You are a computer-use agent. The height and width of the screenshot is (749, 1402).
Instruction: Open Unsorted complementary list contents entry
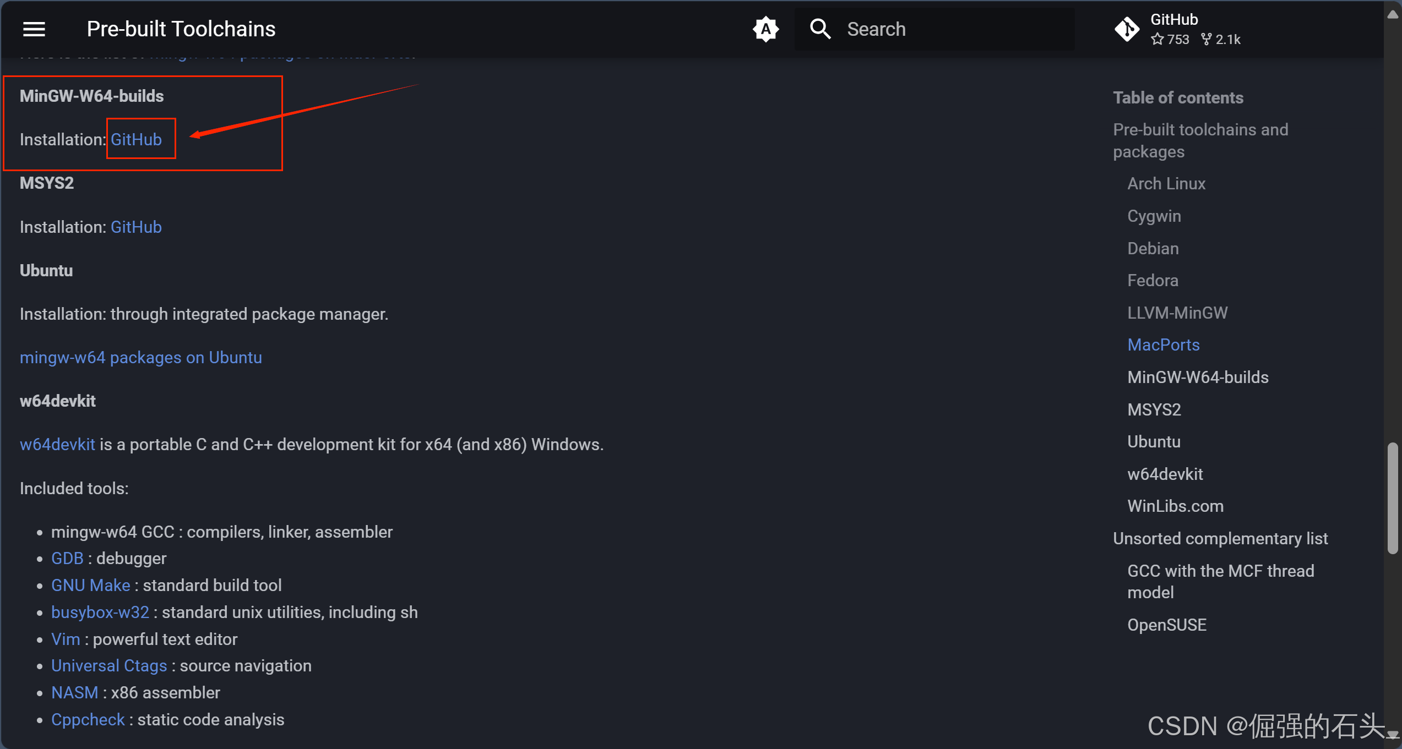pyautogui.click(x=1220, y=539)
